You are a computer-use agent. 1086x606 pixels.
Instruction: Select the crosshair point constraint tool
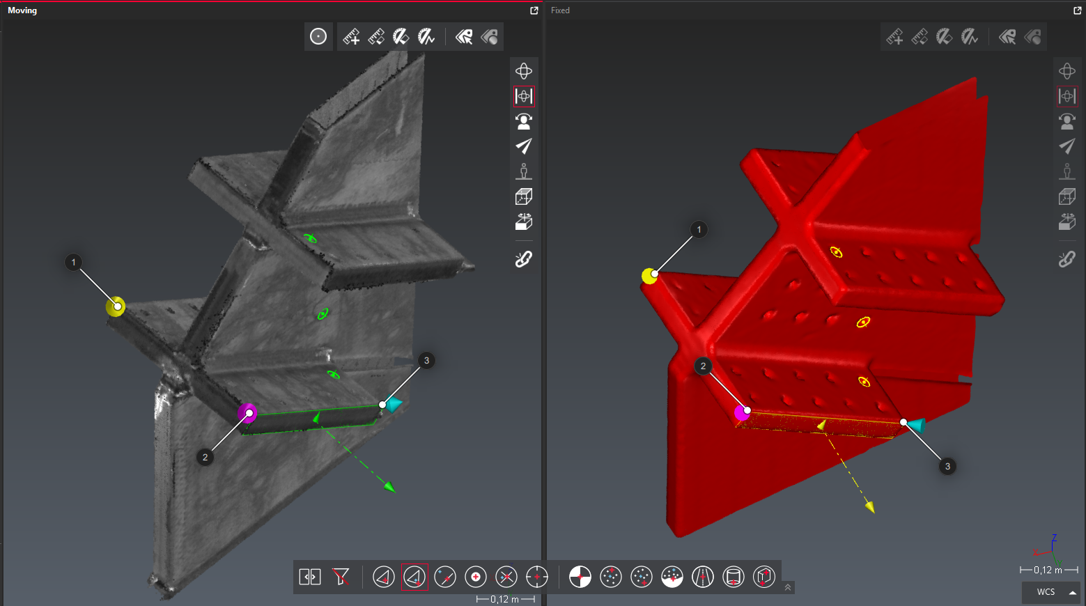click(x=537, y=577)
